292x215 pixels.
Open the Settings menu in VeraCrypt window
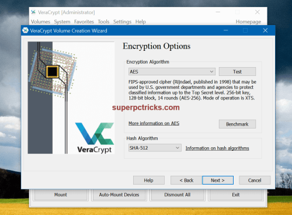(x=122, y=22)
